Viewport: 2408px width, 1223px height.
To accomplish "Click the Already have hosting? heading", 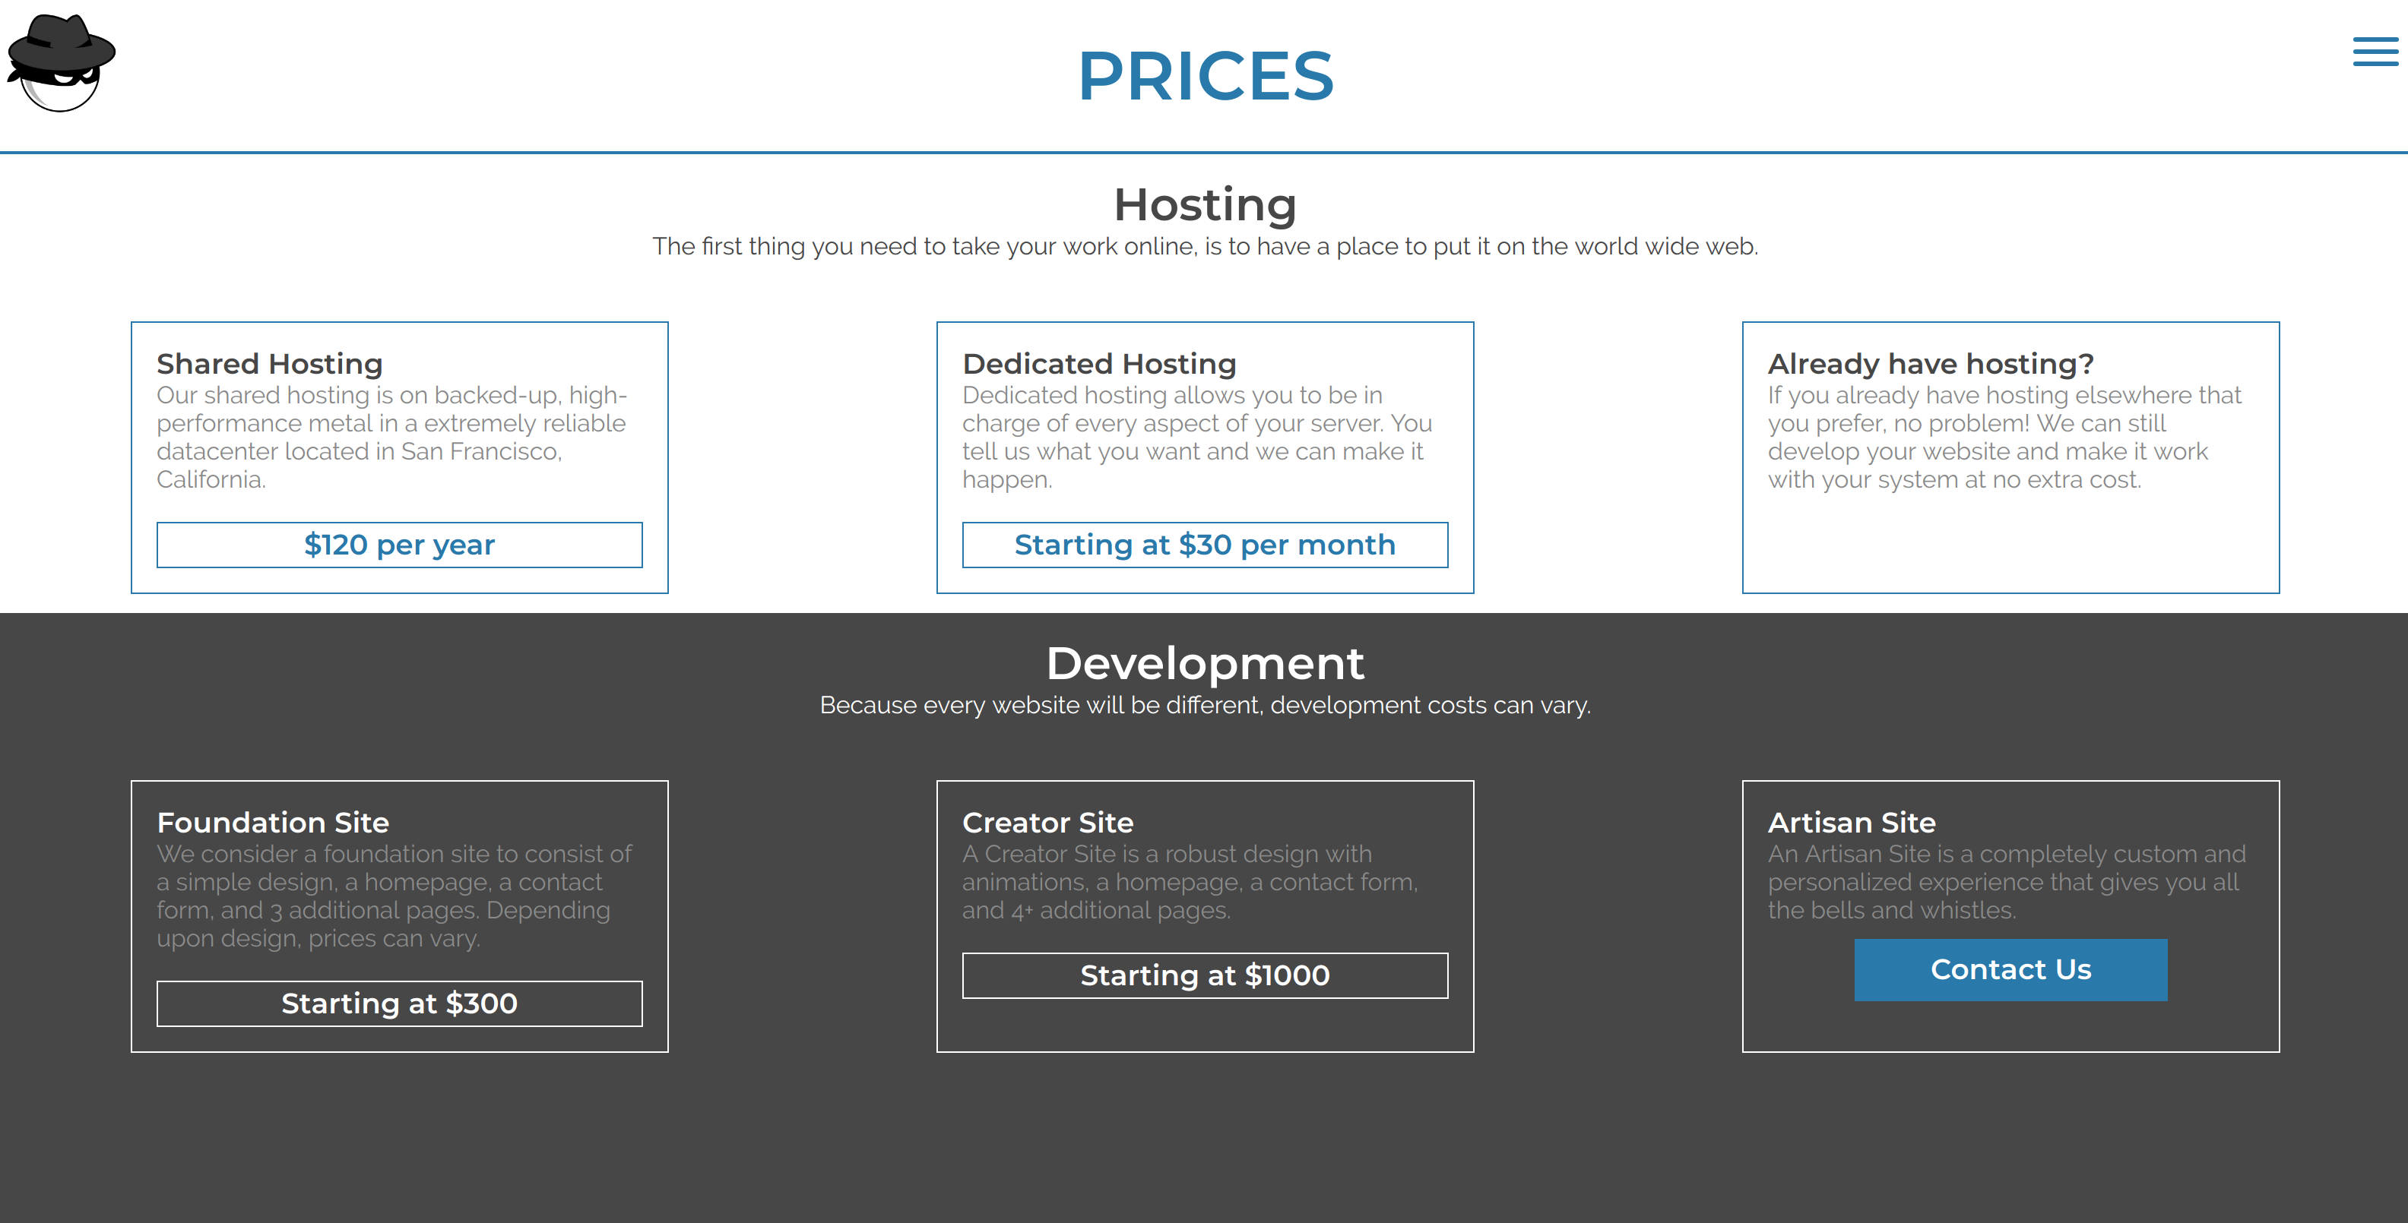I will [1931, 363].
